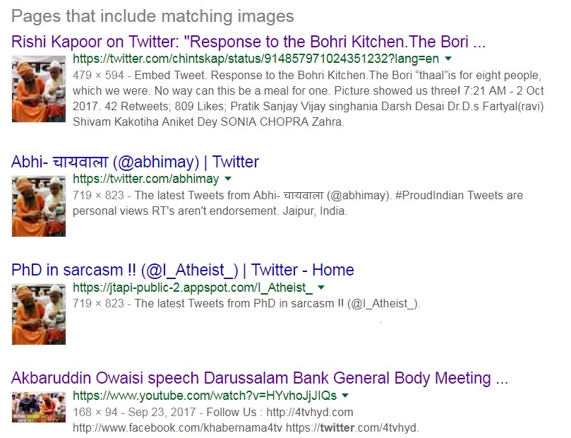This screenshot has height=438, width=571.
Task: Click the youtube.com/watch?v=HYvhoJjJIQs URL
Action: click(x=205, y=396)
